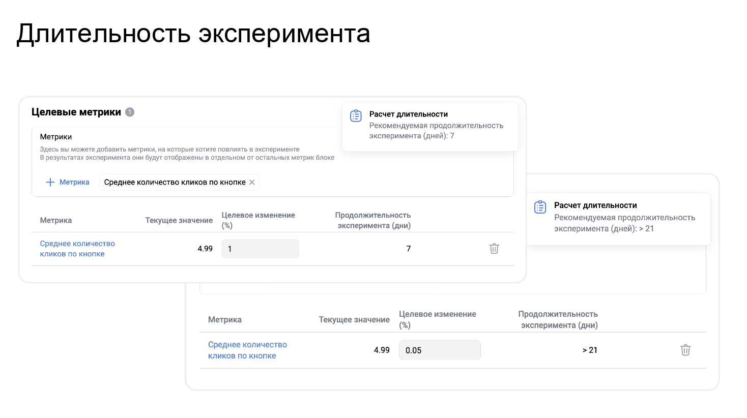Click the plus icon to add a Метрика
The width and height of the screenshot is (747, 418).
pos(50,182)
